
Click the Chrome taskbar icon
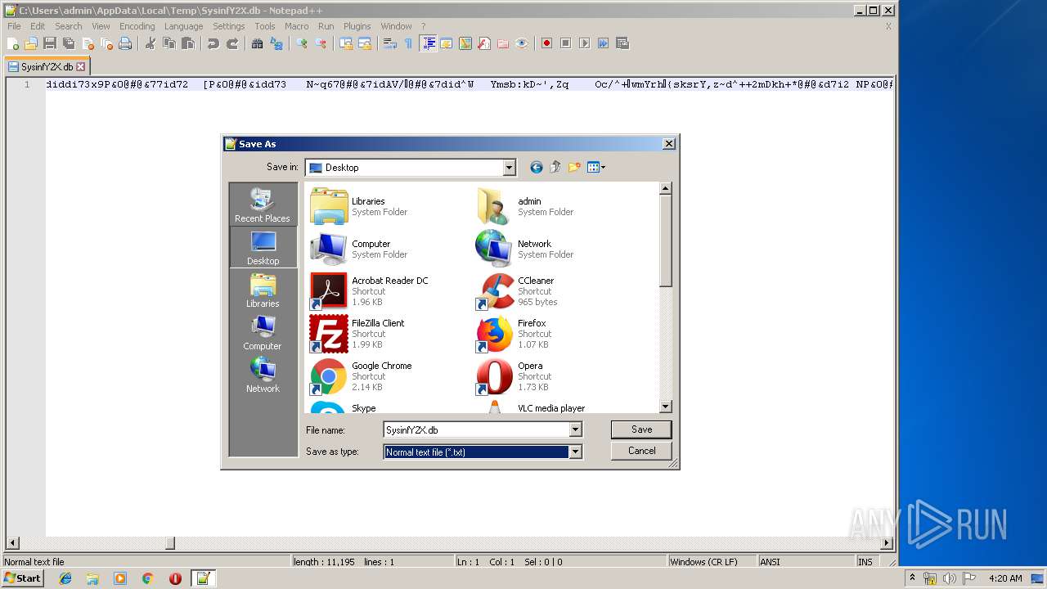tap(147, 578)
